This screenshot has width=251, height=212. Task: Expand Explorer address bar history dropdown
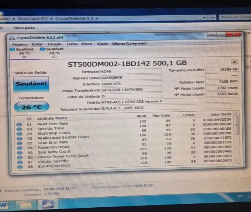(x=204, y=18)
